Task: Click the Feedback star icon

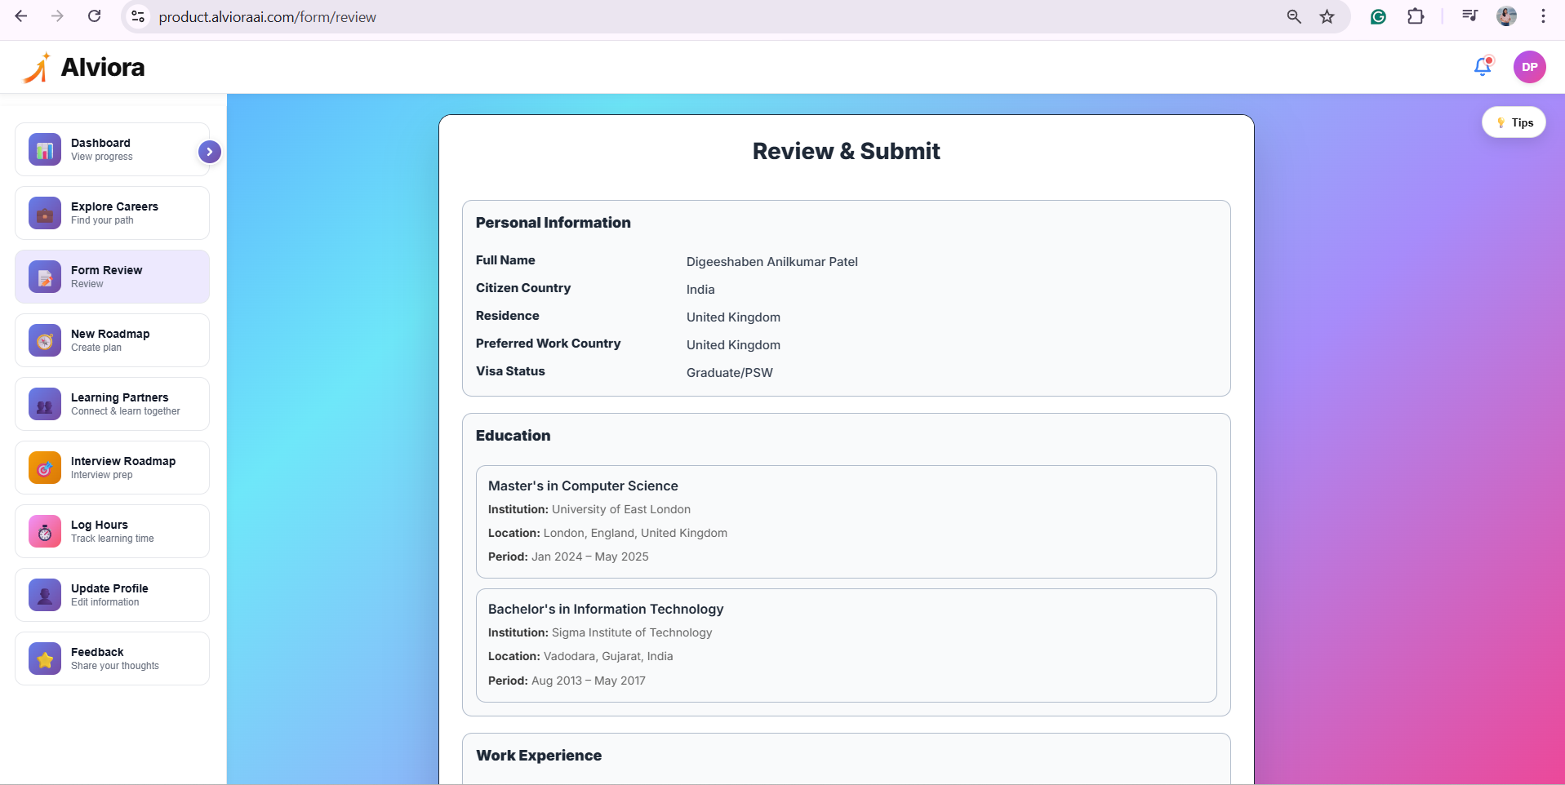Action: (x=45, y=659)
